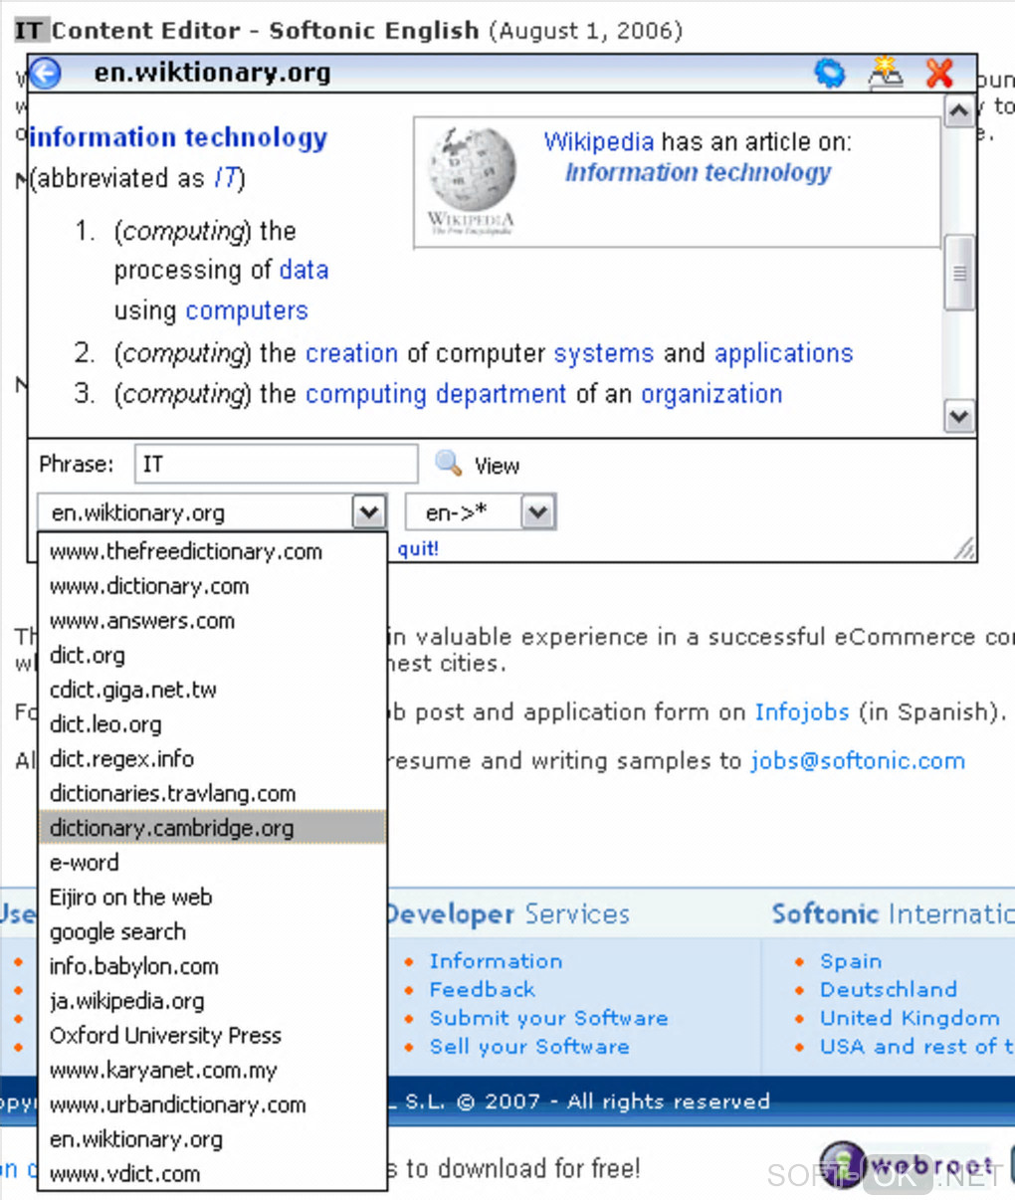Click the resize grip of popup
Viewport: 1015px width, 1200px height.
coord(964,548)
